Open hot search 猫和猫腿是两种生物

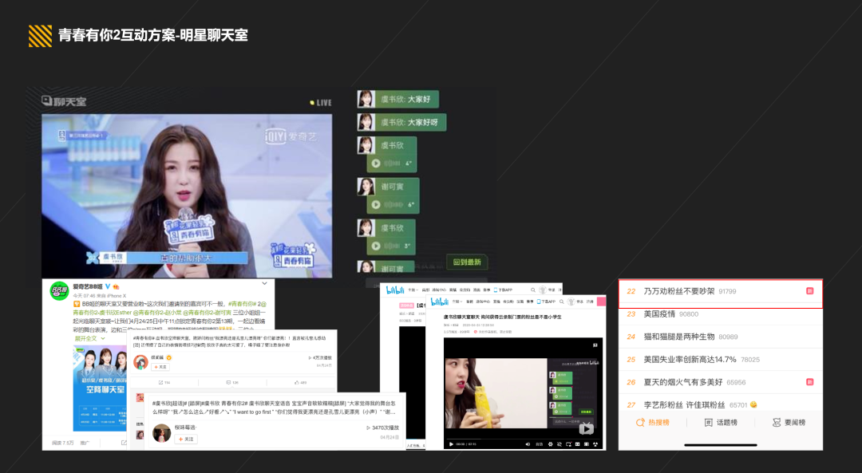(721, 337)
